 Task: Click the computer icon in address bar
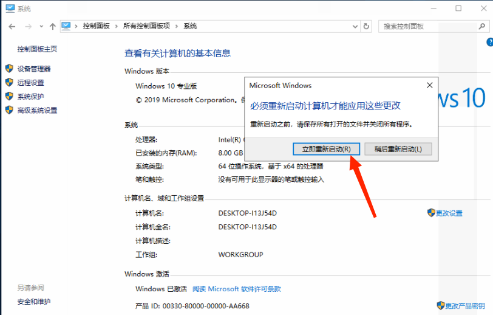[66, 26]
